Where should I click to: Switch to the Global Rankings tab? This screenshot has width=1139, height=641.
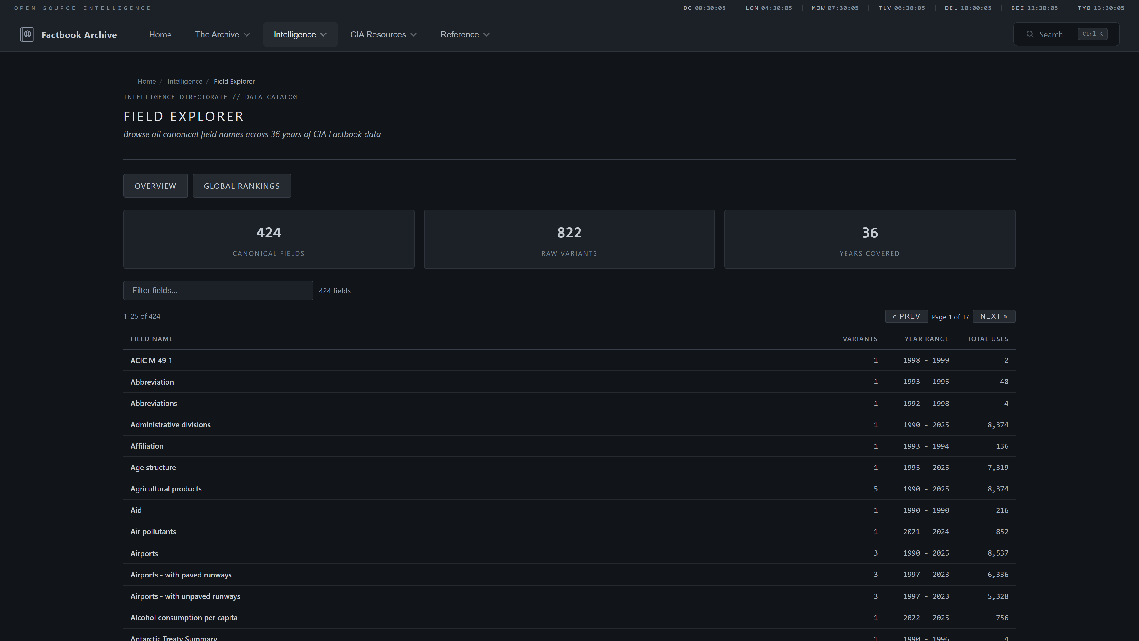(x=241, y=186)
